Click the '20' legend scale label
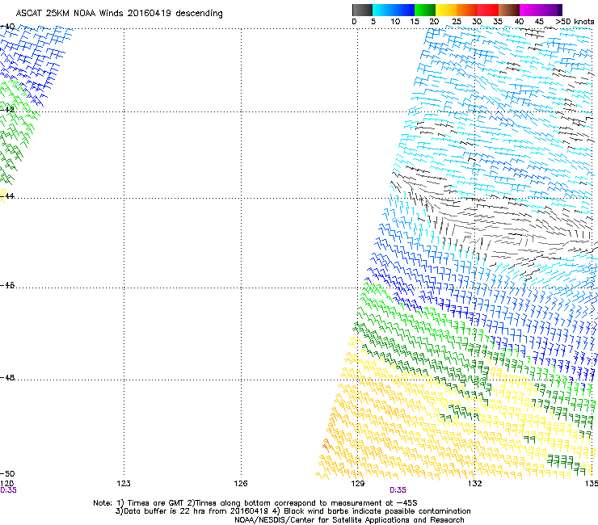 coord(434,22)
